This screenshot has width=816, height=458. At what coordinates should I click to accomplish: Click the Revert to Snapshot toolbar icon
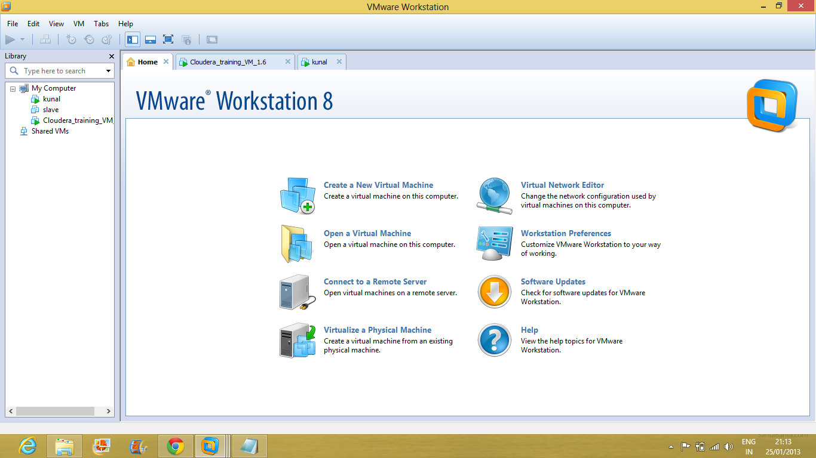[x=89, y=40]
